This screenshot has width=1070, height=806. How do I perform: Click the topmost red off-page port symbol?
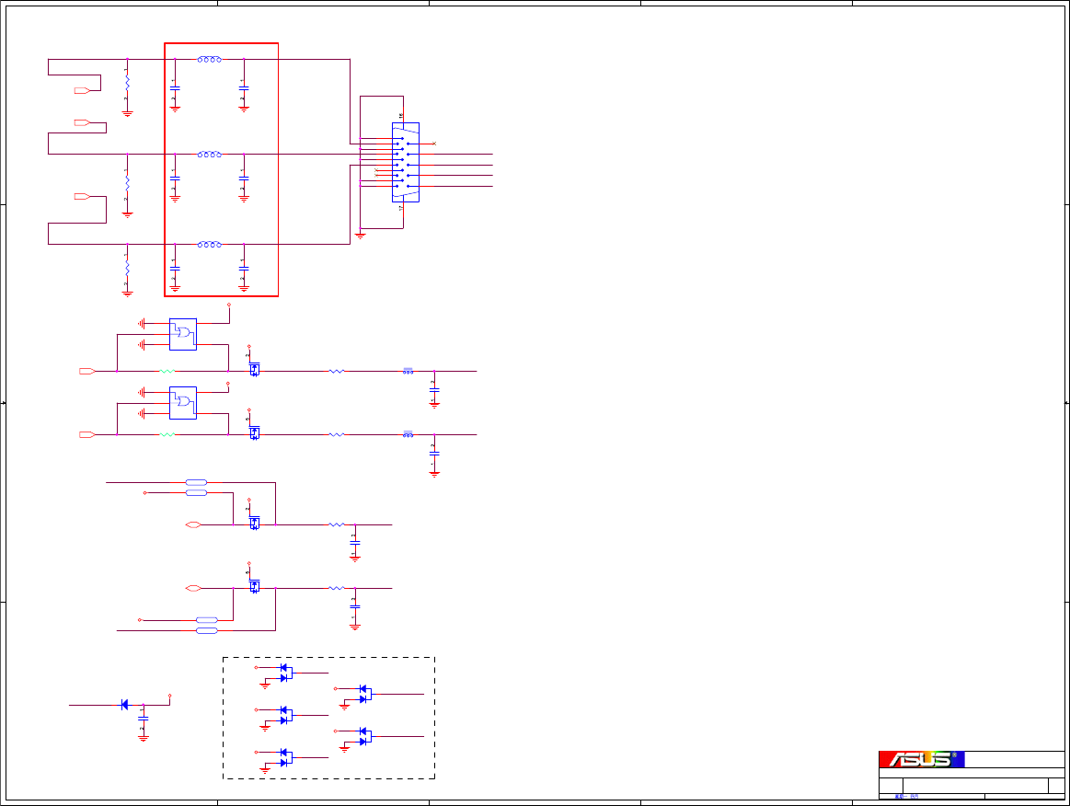pyautogui.click(x=82, y=90)
